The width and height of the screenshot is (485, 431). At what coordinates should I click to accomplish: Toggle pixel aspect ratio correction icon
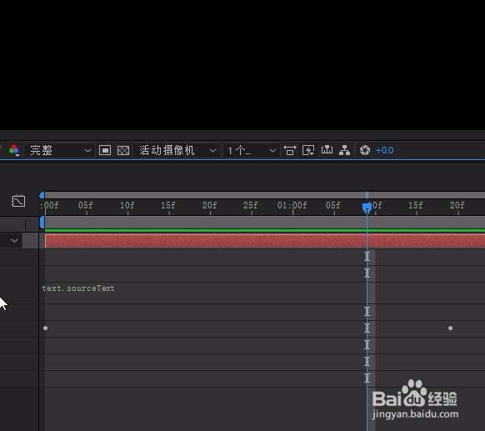(x=290, y=150)
